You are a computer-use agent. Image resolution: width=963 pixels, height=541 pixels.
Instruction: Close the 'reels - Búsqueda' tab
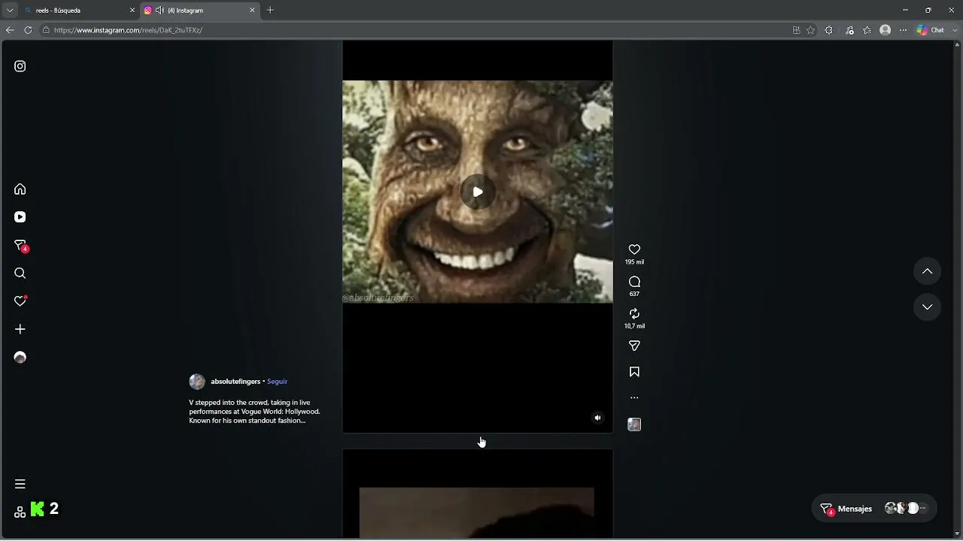[132, 11]
